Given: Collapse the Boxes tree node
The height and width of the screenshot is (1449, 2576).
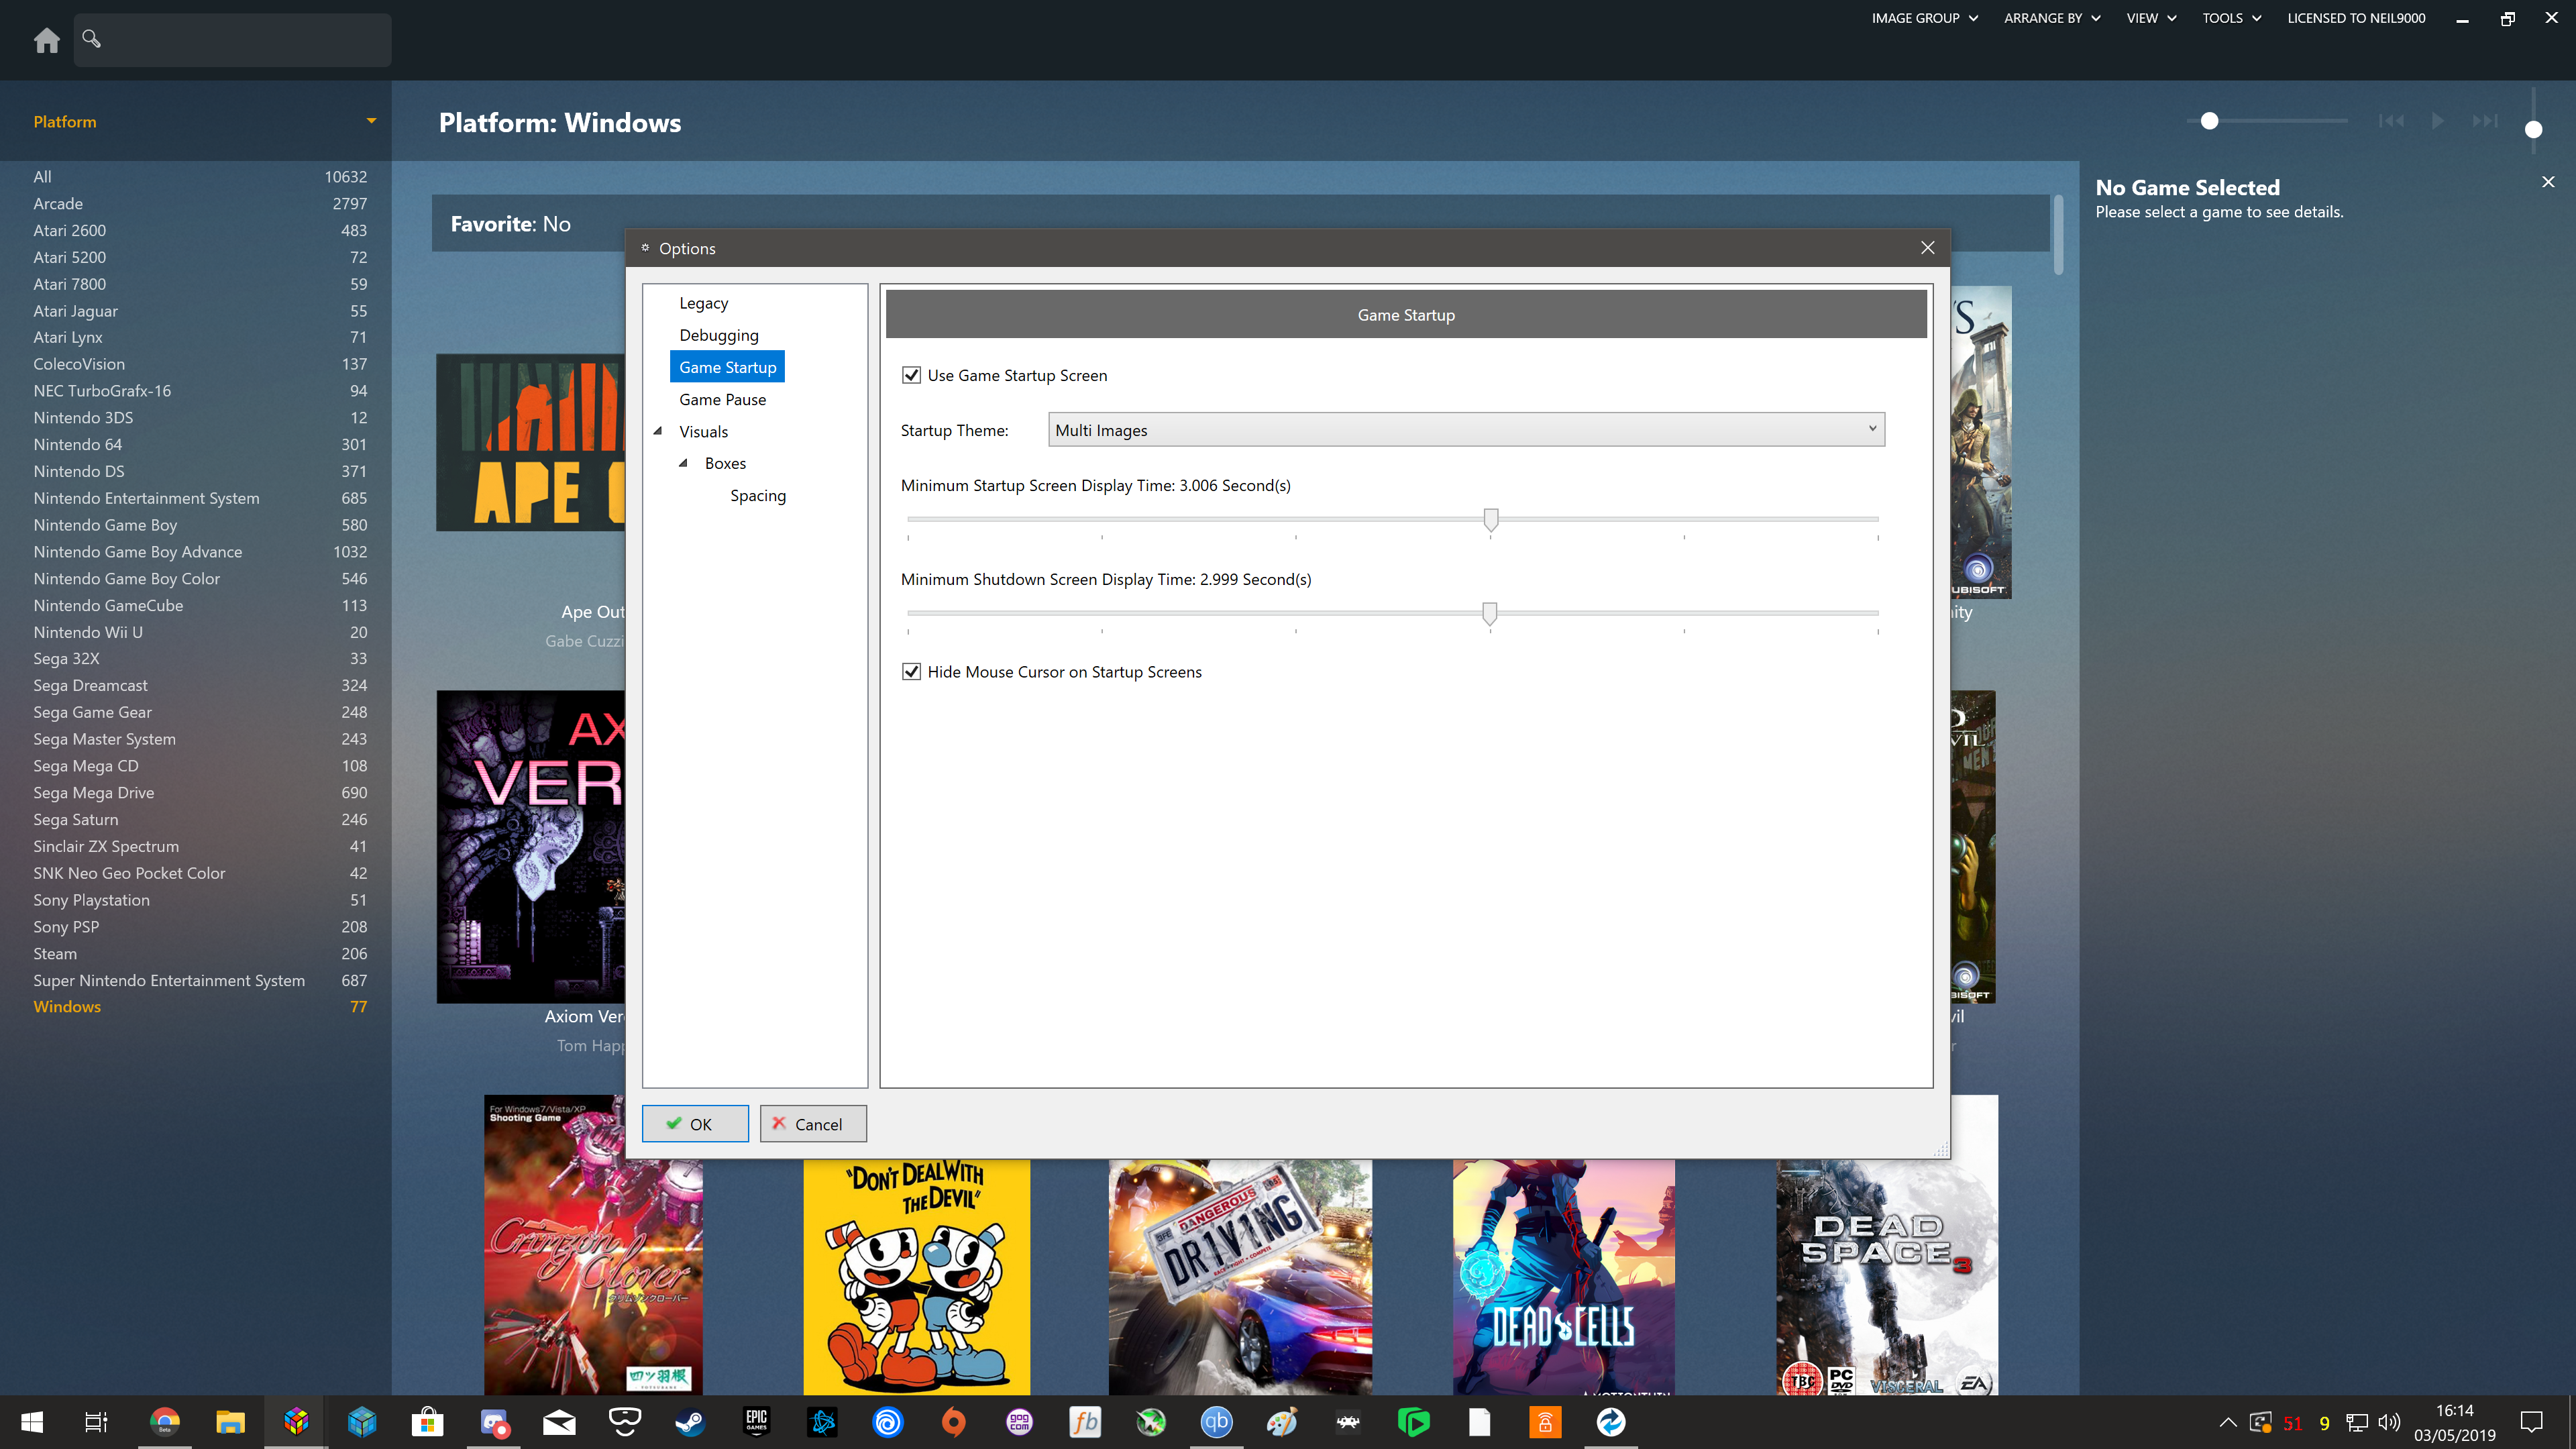Looking at the screenshot, I should coord(684,463).
